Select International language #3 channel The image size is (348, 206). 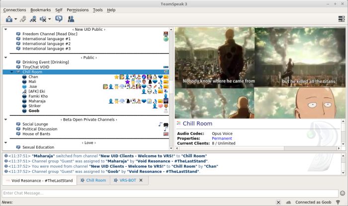coord(46,49)
